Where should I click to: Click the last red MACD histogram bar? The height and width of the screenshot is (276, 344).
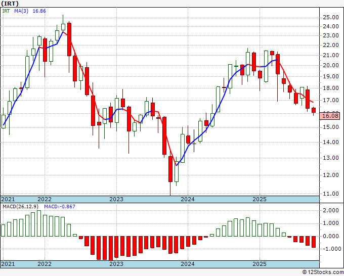pos(314,242)
